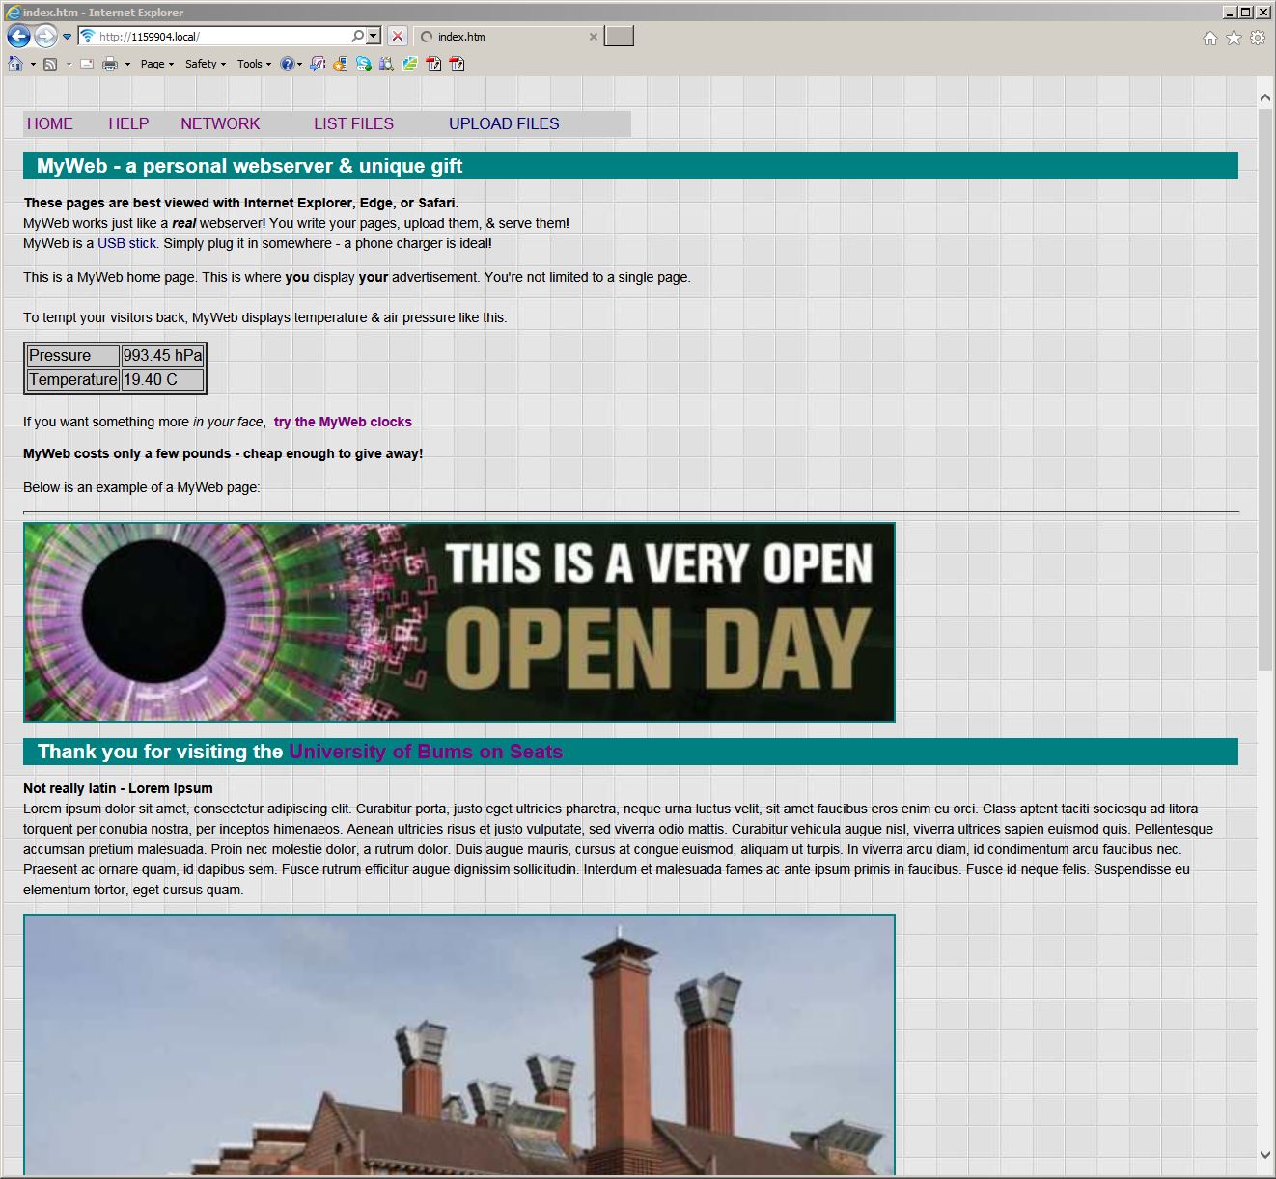
Task: Stop loading with the red X button
Action: point(397,37)
